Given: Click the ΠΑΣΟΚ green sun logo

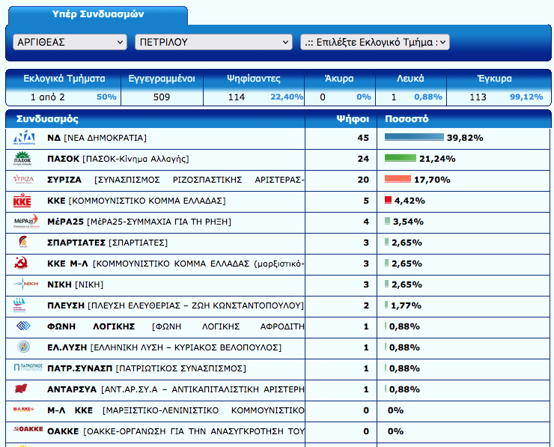Looking at the screenshot, I should click(x=24, y=159).
